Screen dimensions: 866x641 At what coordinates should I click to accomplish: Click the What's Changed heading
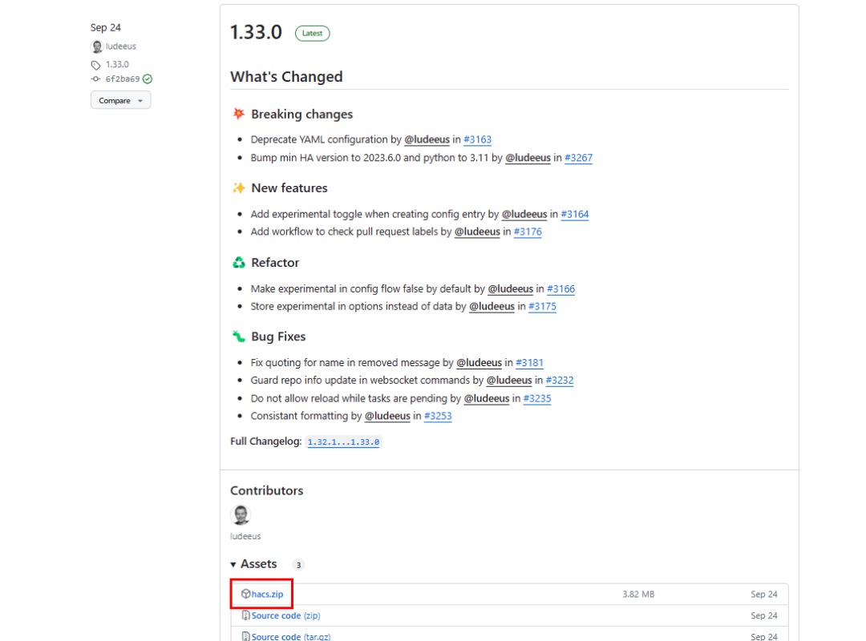click(x=286, y=77)
